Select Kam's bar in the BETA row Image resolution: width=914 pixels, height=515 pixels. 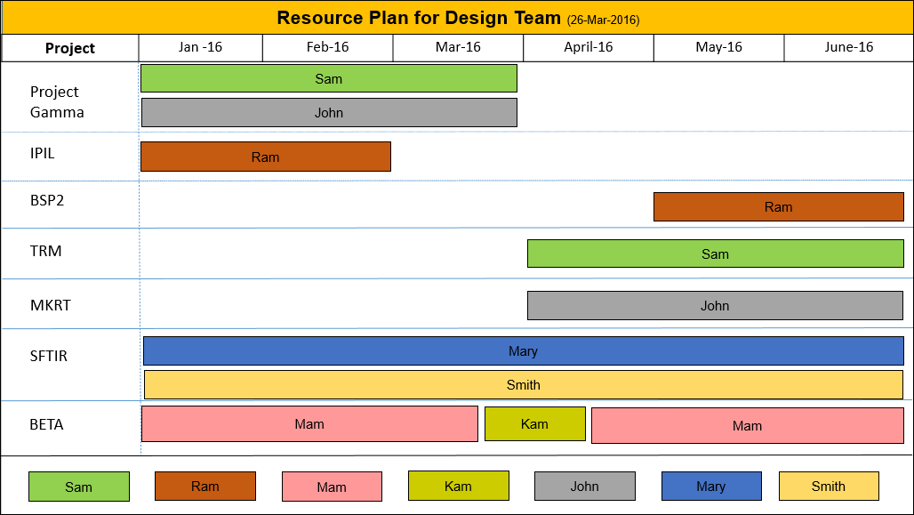pyautogui.click(x=534, y=424)
